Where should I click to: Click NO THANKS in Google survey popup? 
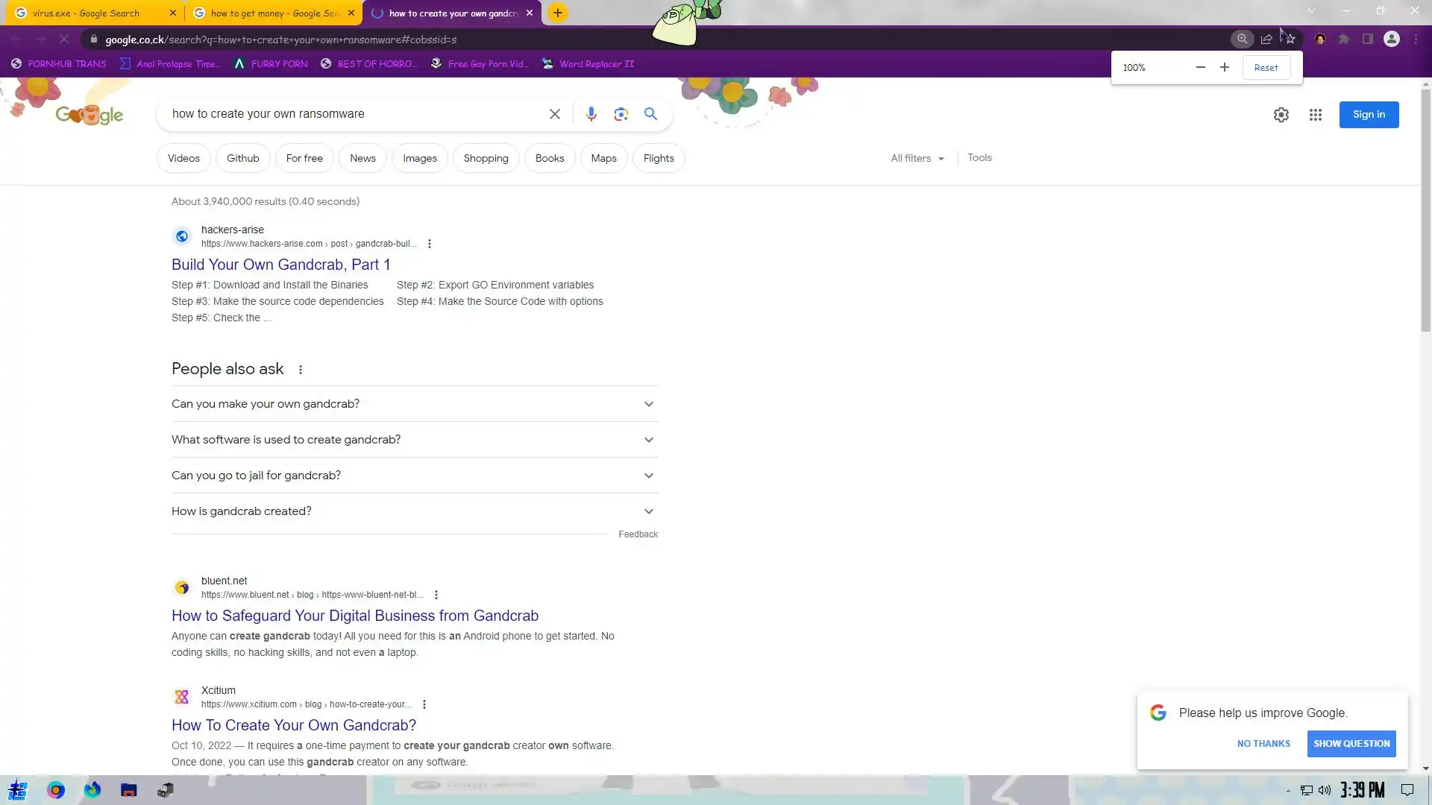point(1263,744)
